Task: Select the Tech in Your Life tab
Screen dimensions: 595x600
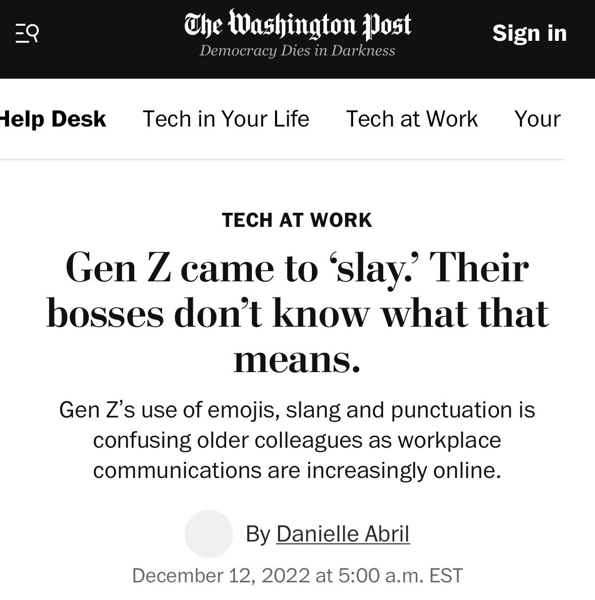Action: coord(226,119)
